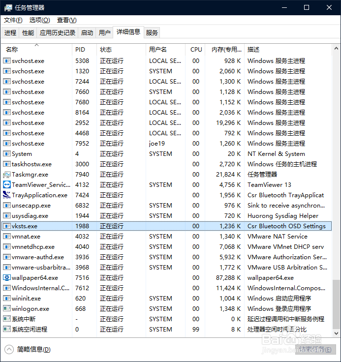
Task: Click the vmware-authd.exe row icon
Action: (7, 257)
